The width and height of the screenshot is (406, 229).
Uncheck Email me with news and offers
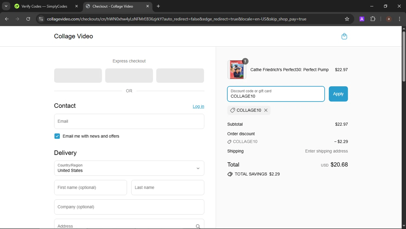click(57, 136)
